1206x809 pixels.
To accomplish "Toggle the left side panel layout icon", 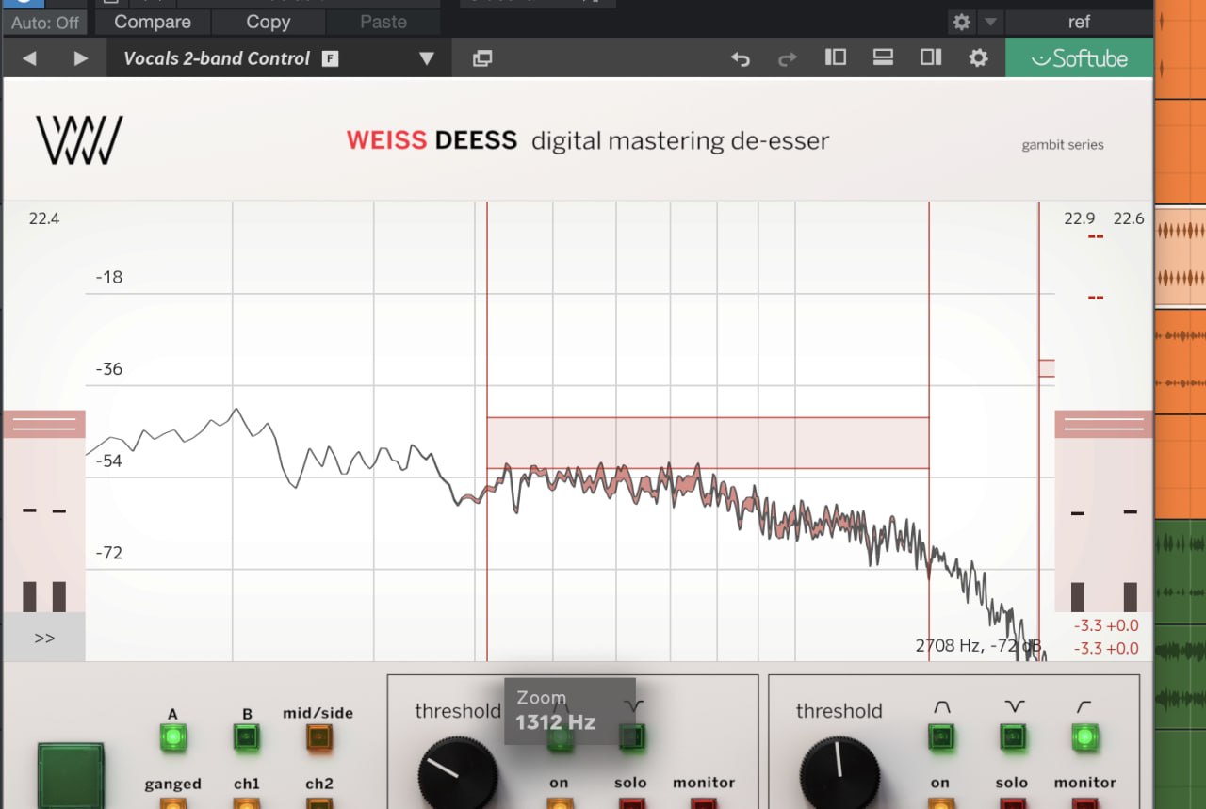I will [x=836, y=57].
